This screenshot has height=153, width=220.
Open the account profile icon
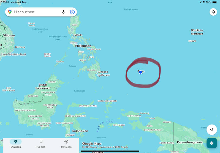pos(72,12)
